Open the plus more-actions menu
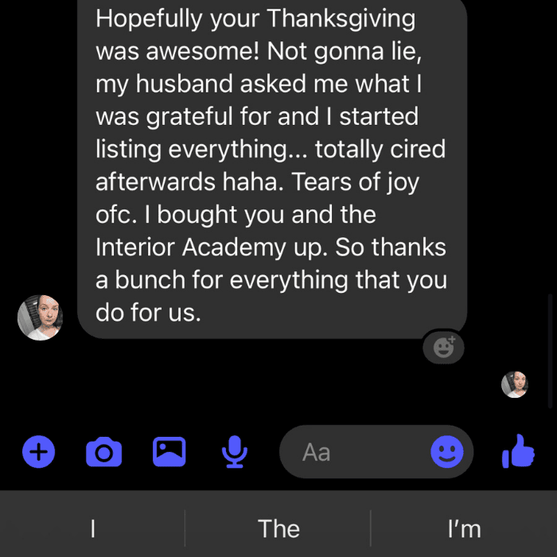The image size is (557, 557). point(38,451)
